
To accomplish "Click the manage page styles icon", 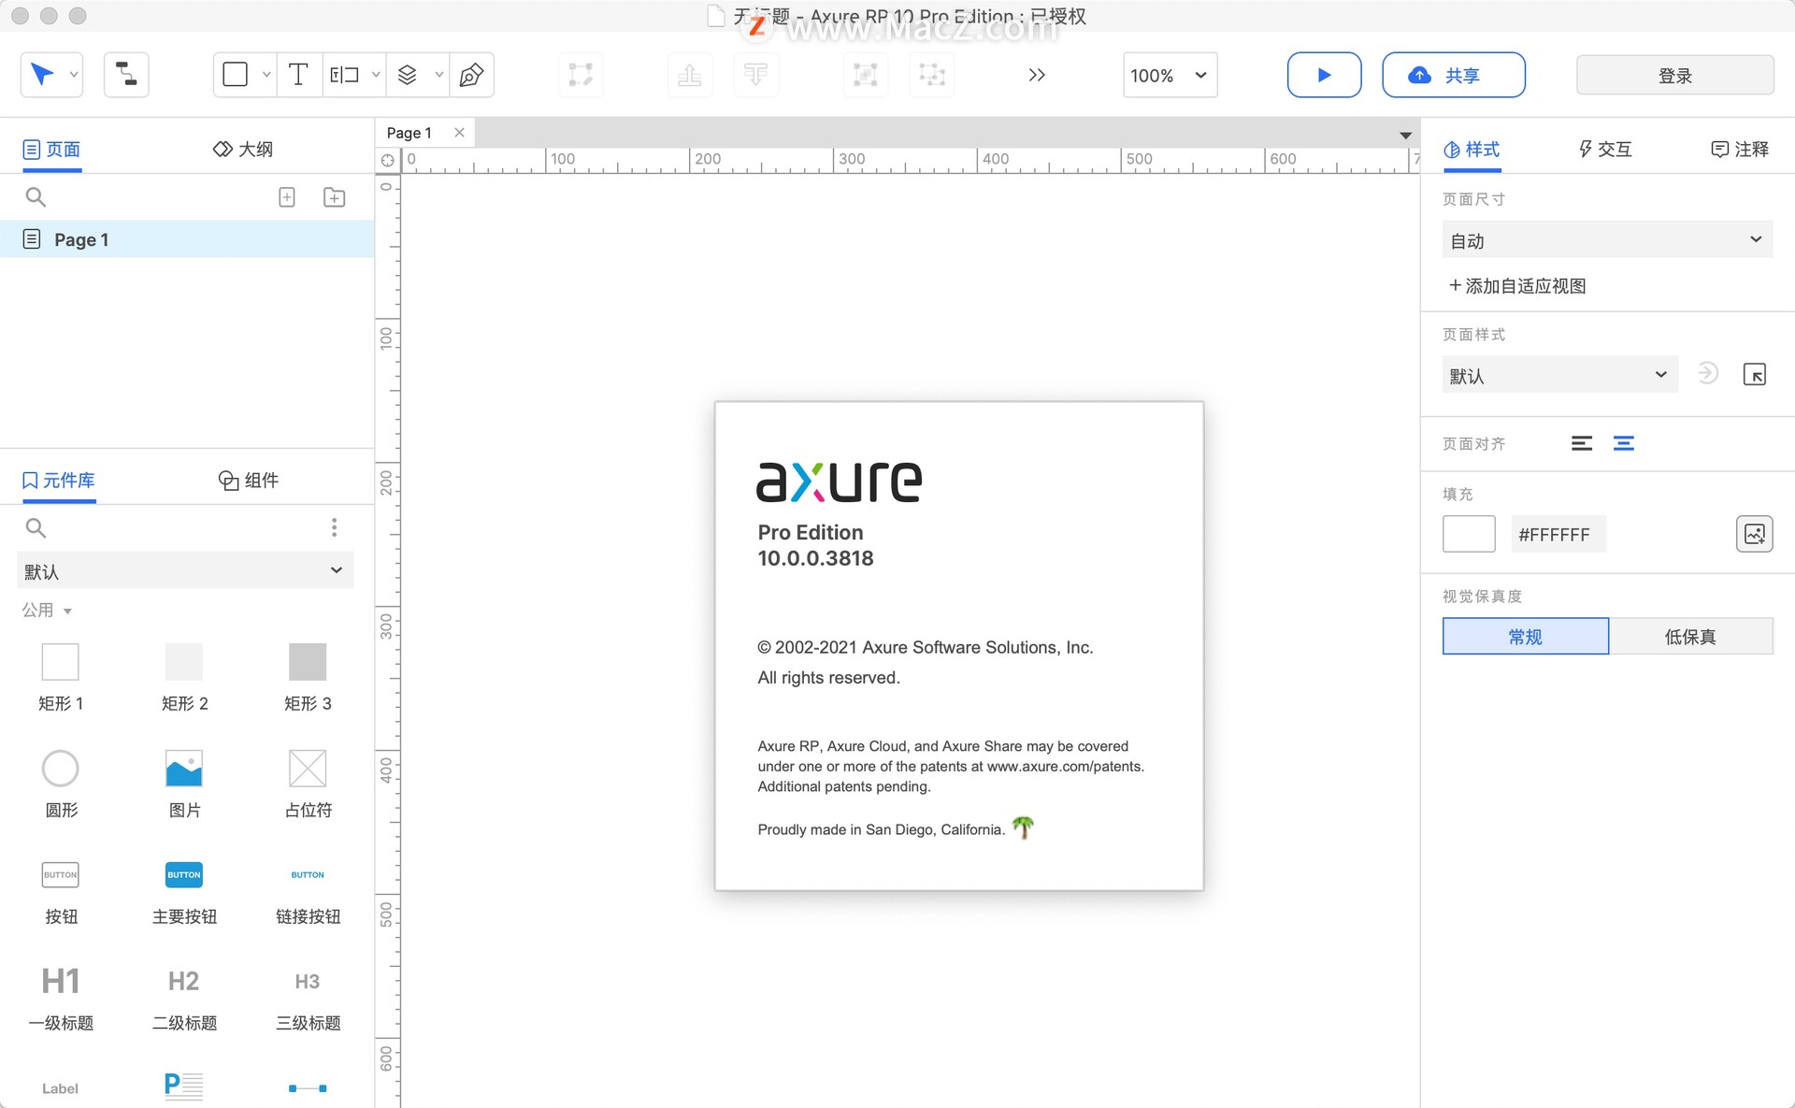I will tap(1755, 375).
